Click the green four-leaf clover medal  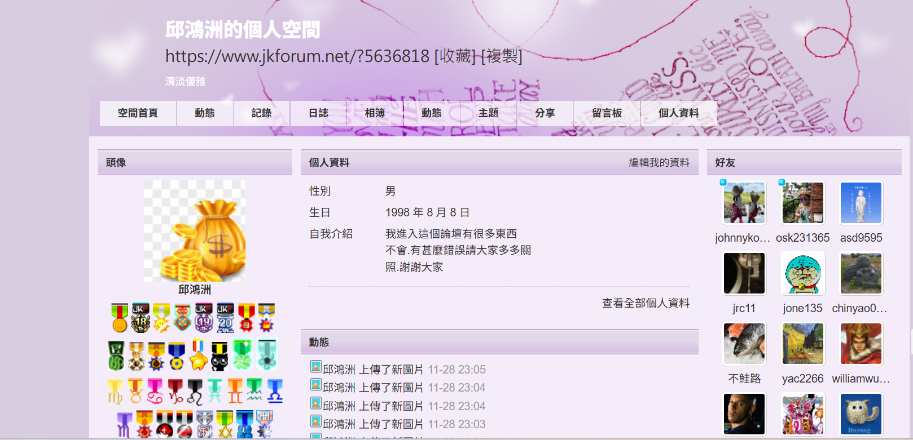242,355
